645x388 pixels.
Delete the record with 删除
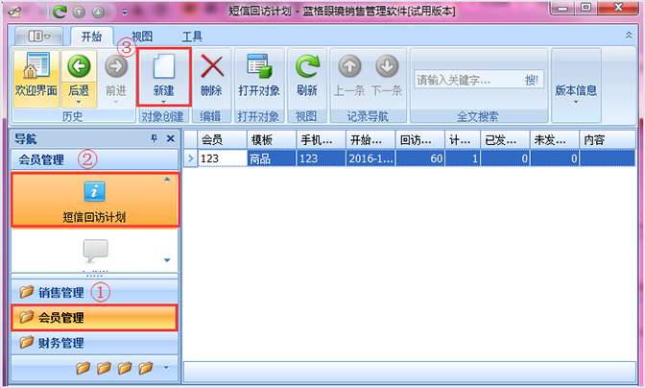(211, 76)
